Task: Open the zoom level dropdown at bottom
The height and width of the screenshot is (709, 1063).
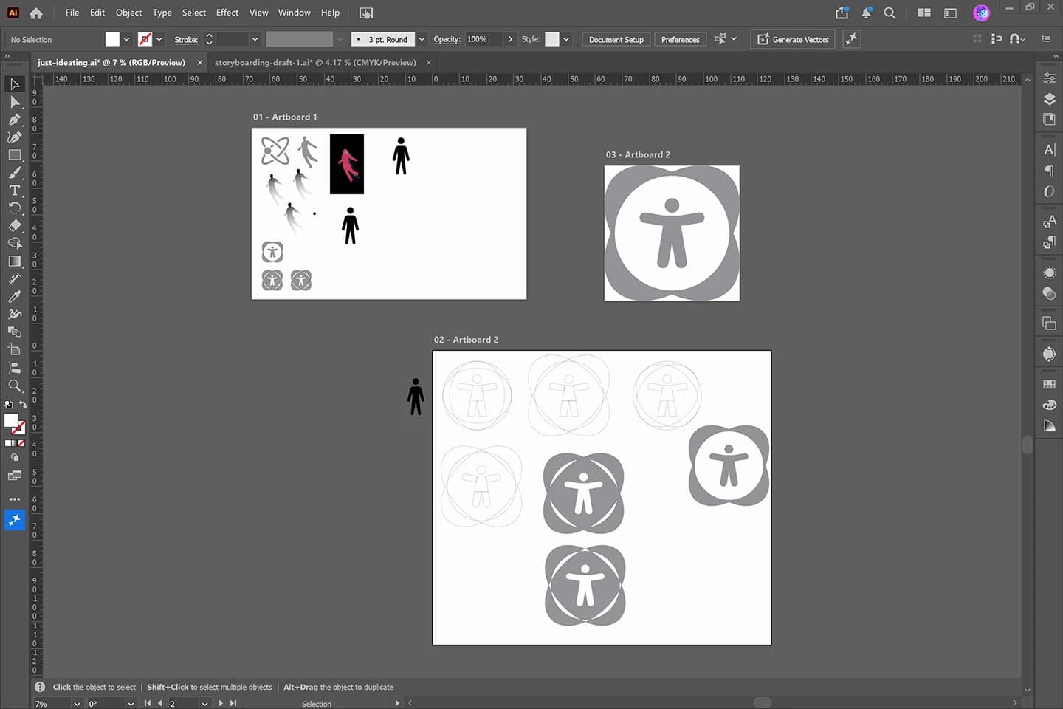Action: [77, 704]
